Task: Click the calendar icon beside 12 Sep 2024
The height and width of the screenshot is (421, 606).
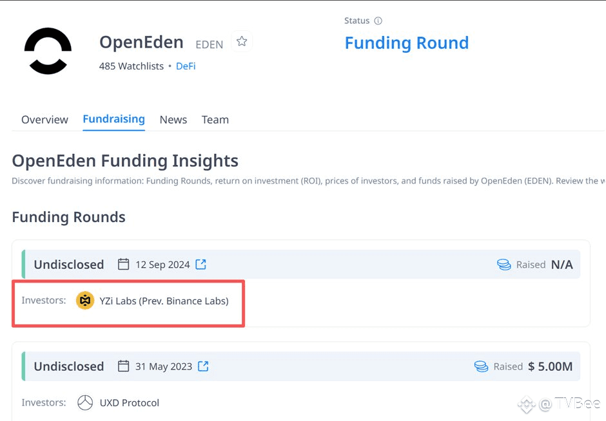Action: pyautogui.click(x=123, y=265)
